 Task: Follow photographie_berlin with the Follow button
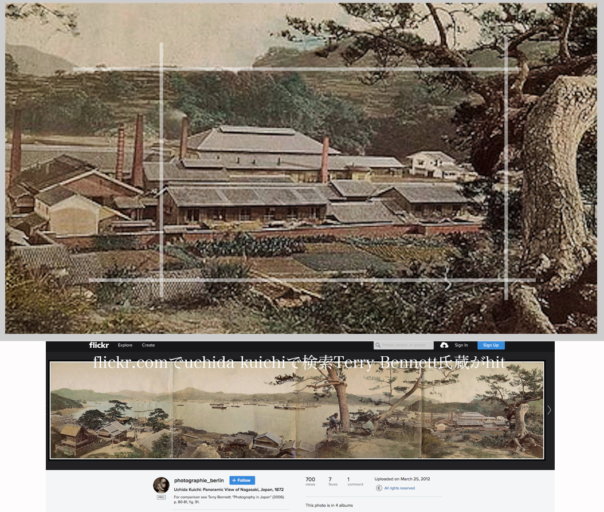tap(242, 481)
